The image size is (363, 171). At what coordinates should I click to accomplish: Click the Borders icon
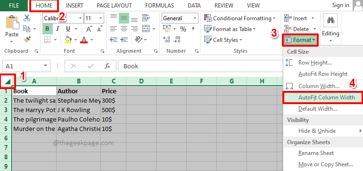[48, 40]
